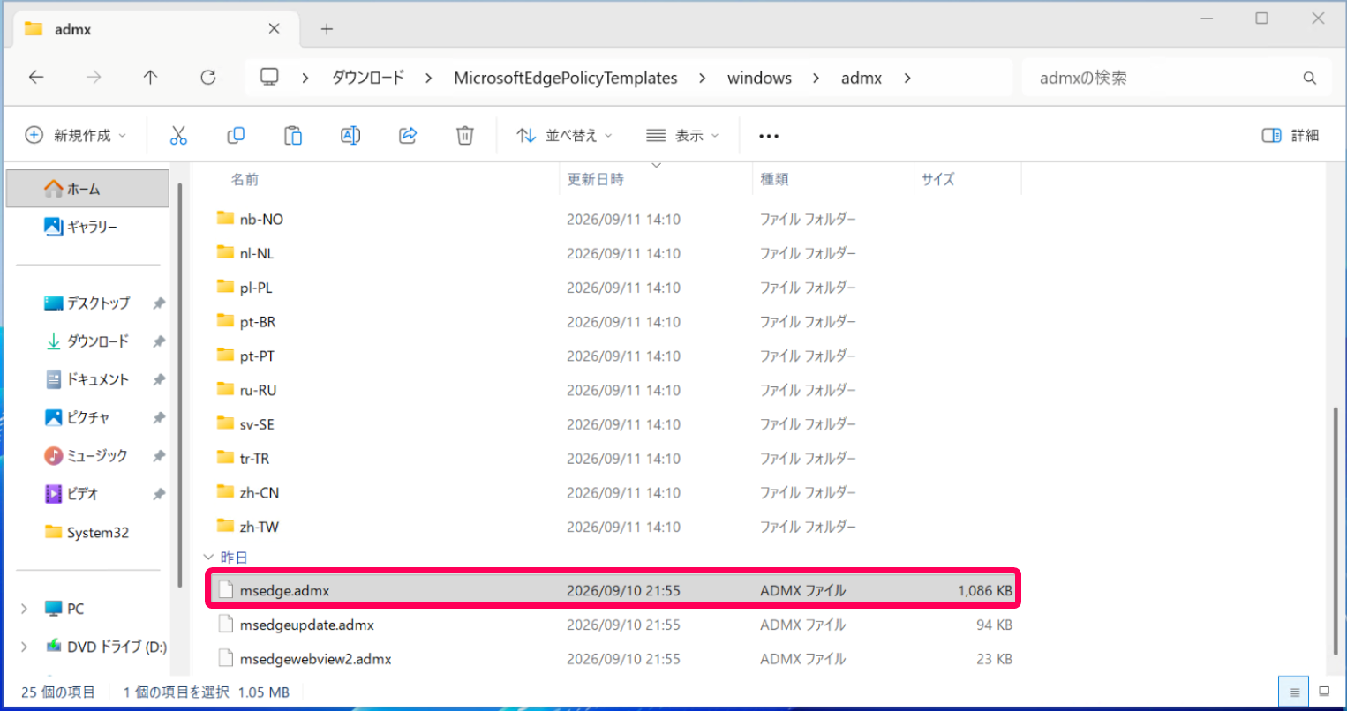
Task: Unpin ミュージック using its pin icon
Action: tap(159, 456)
